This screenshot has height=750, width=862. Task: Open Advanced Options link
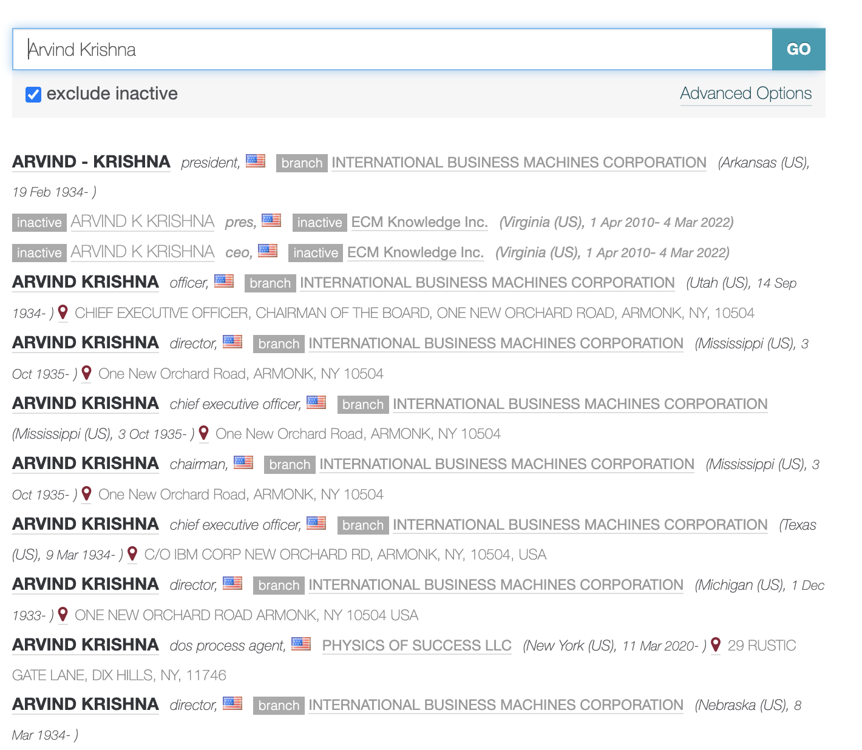[745, 93]
